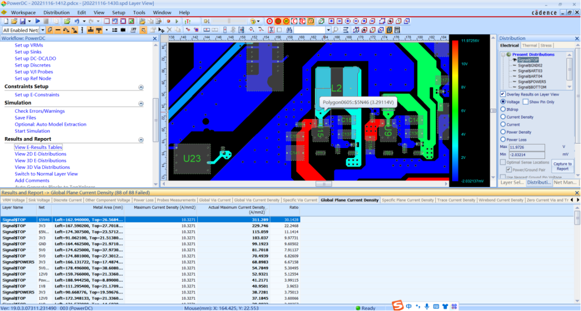581x311 pixels.
Task: Click the microphone icon in the IME bar
Action: 427,307
